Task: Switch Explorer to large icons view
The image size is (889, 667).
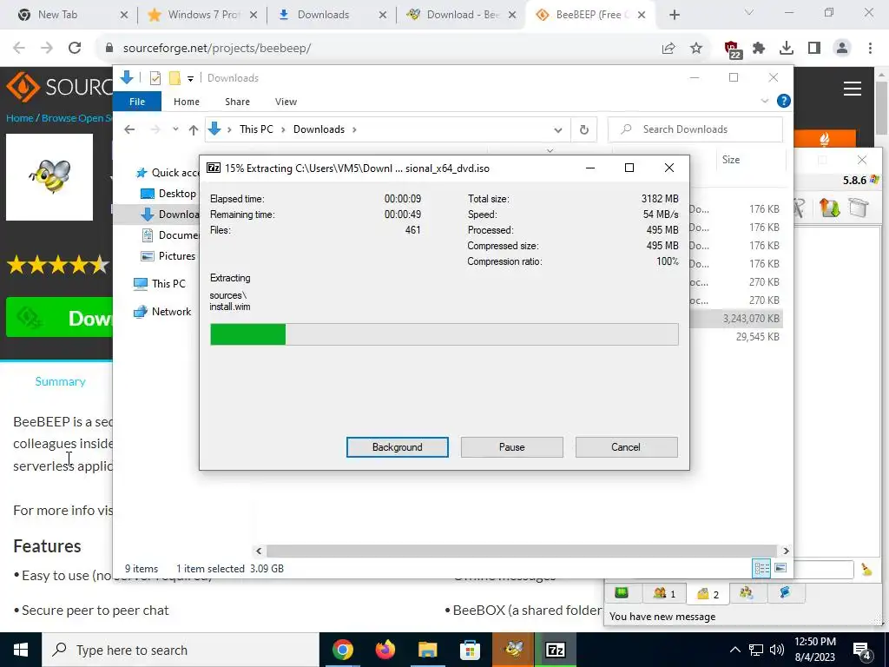Action: pos(780,568)
